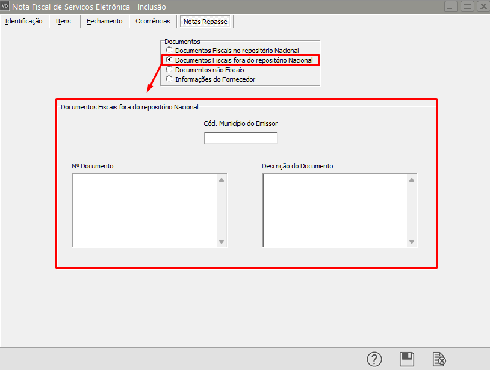
Task: Select 'Documentos Fiscais no repositório Nacional' option
Action: (169, 51)
